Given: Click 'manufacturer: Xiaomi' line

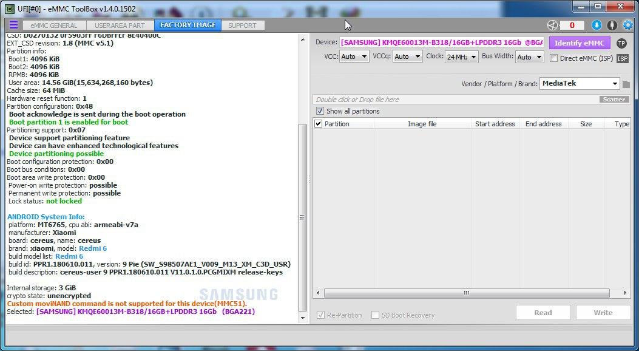Looking at the screenshot, I should tap(42, 233).
